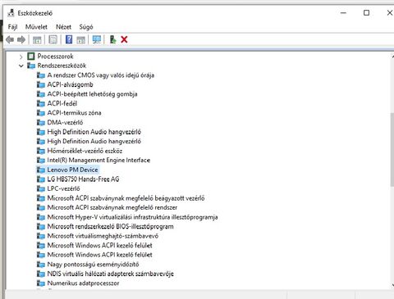
Task: Open the Művelet menu
Action: click(36, 27)
